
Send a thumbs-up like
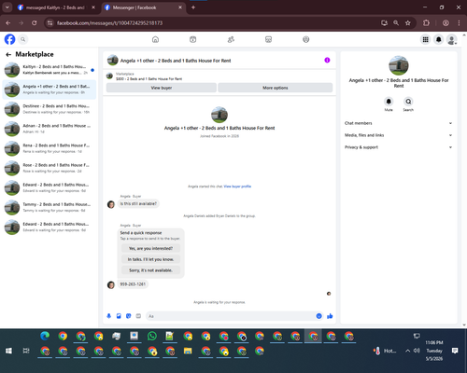pyautogui.click(x=330, y=316)
